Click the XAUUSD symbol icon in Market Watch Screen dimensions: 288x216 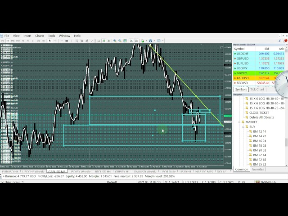[x=235, y=78]
